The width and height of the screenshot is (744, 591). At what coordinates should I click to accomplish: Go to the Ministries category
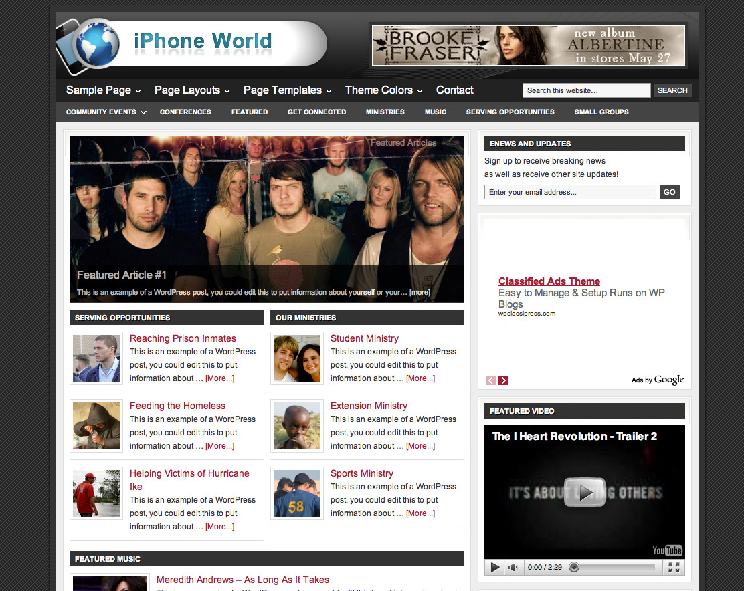point(385,112)
